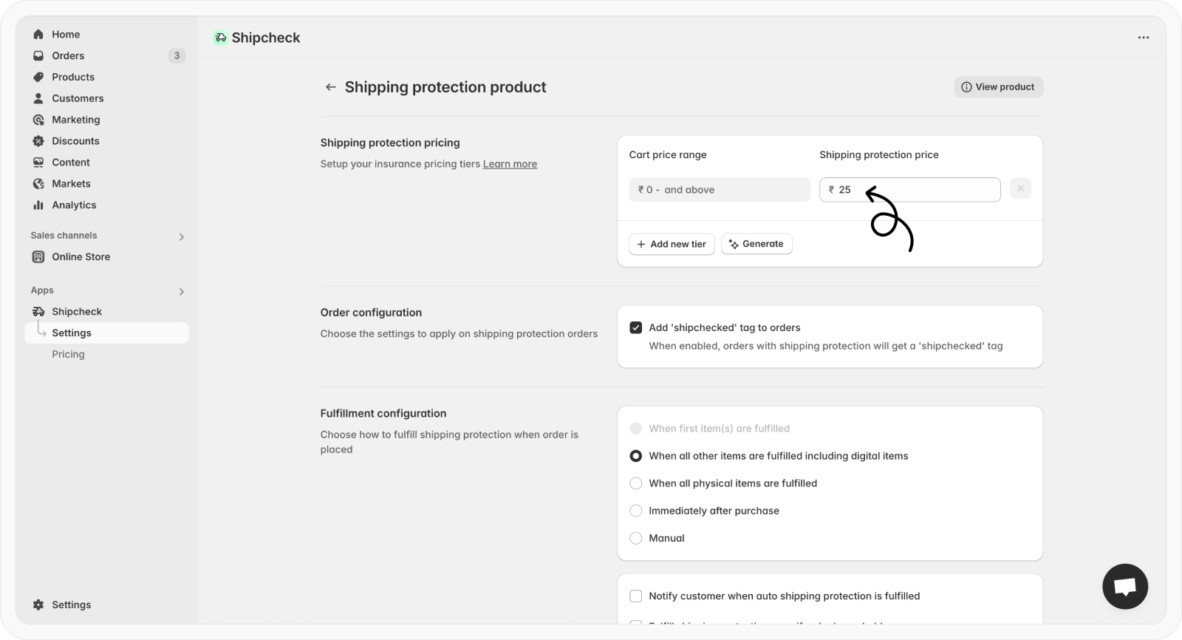Expand the Sales channels section chevron
Viewport: 1182px width, 640px height.
181,236
